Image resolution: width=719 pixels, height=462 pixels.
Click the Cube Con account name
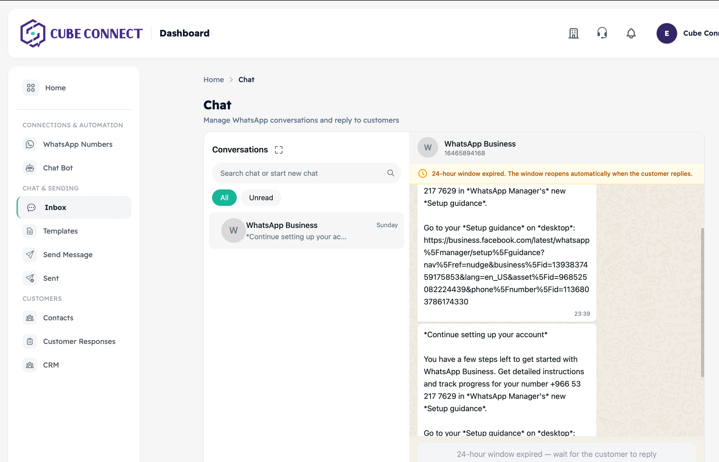point(701,33)
